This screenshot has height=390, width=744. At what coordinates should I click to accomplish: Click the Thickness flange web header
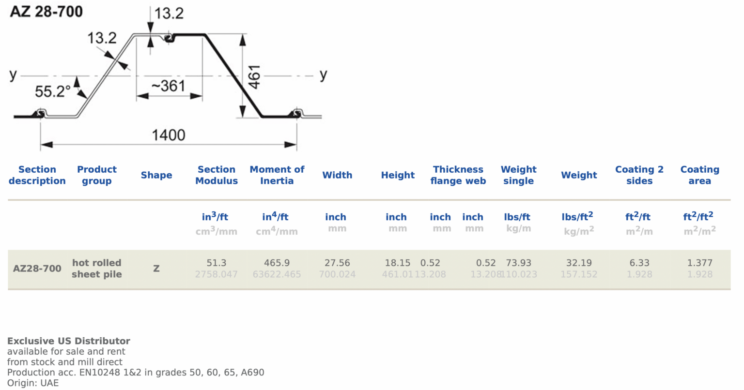(x=458, y=175)
